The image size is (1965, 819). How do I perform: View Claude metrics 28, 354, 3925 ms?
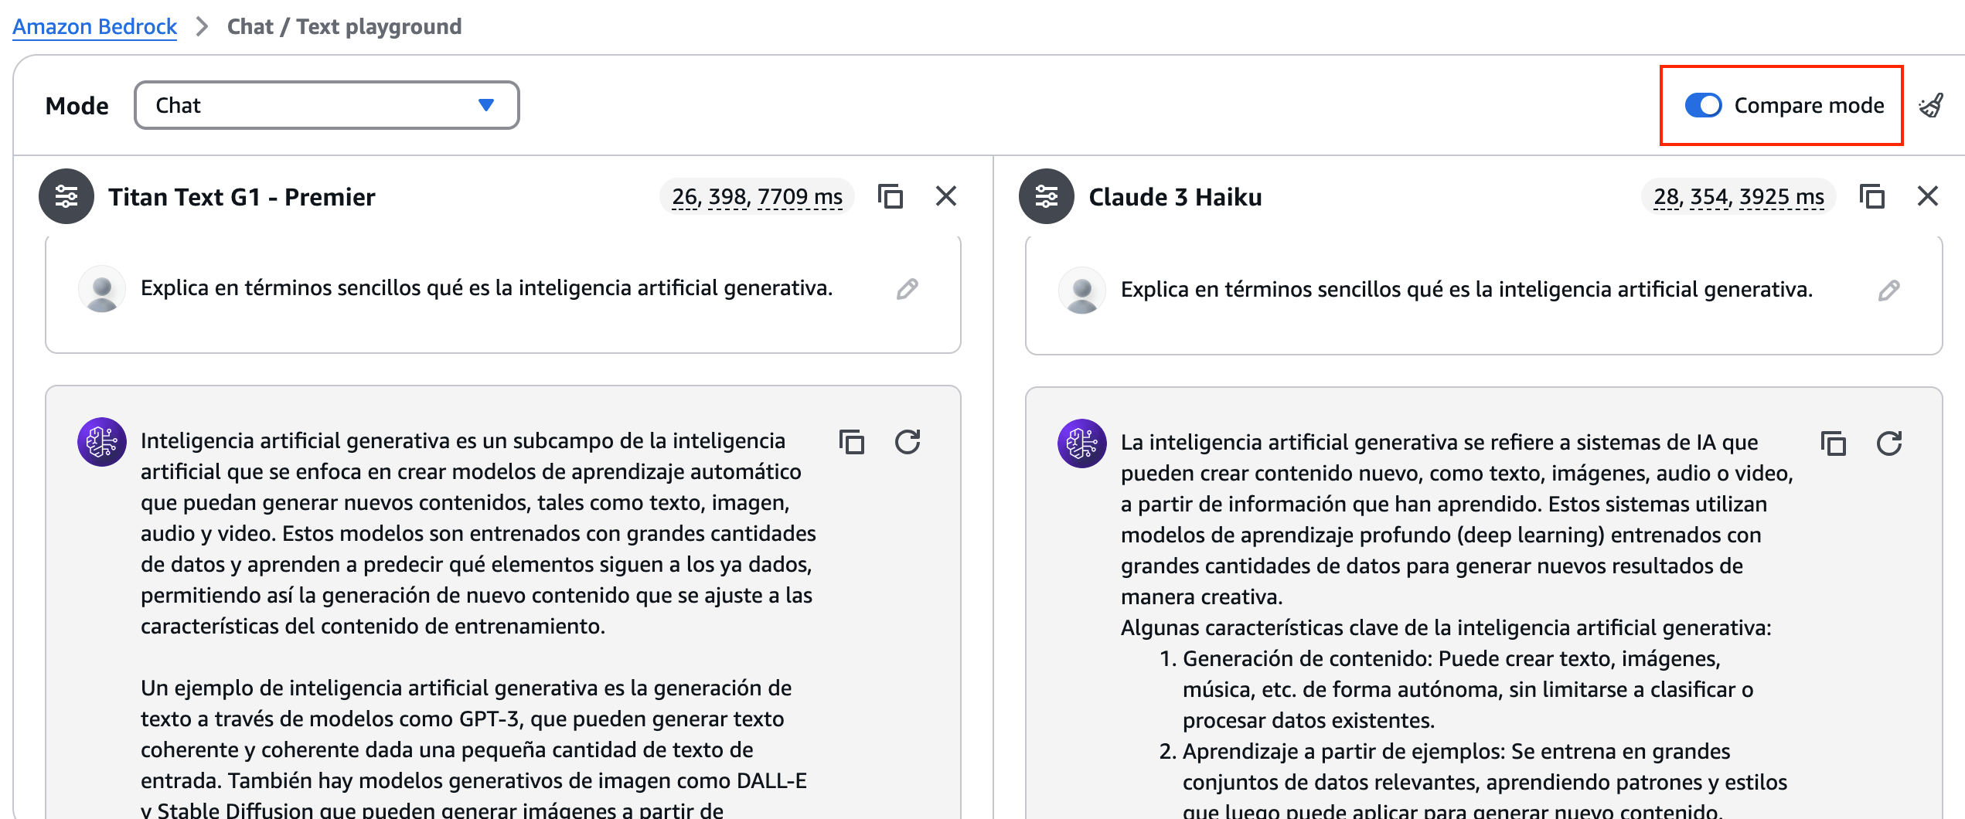(x=1739, y=196)
